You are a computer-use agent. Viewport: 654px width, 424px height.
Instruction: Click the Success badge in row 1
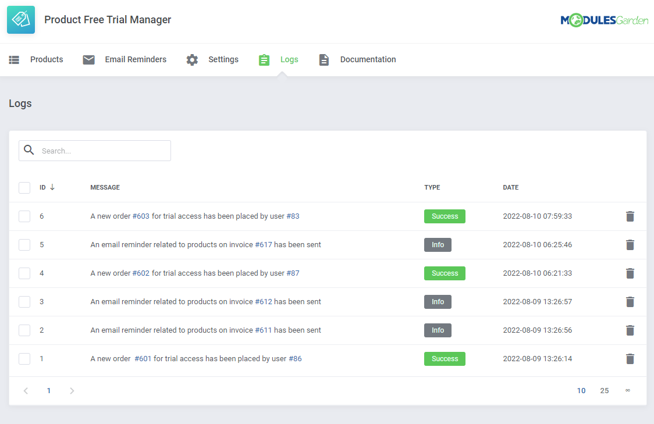click(445, 358)
